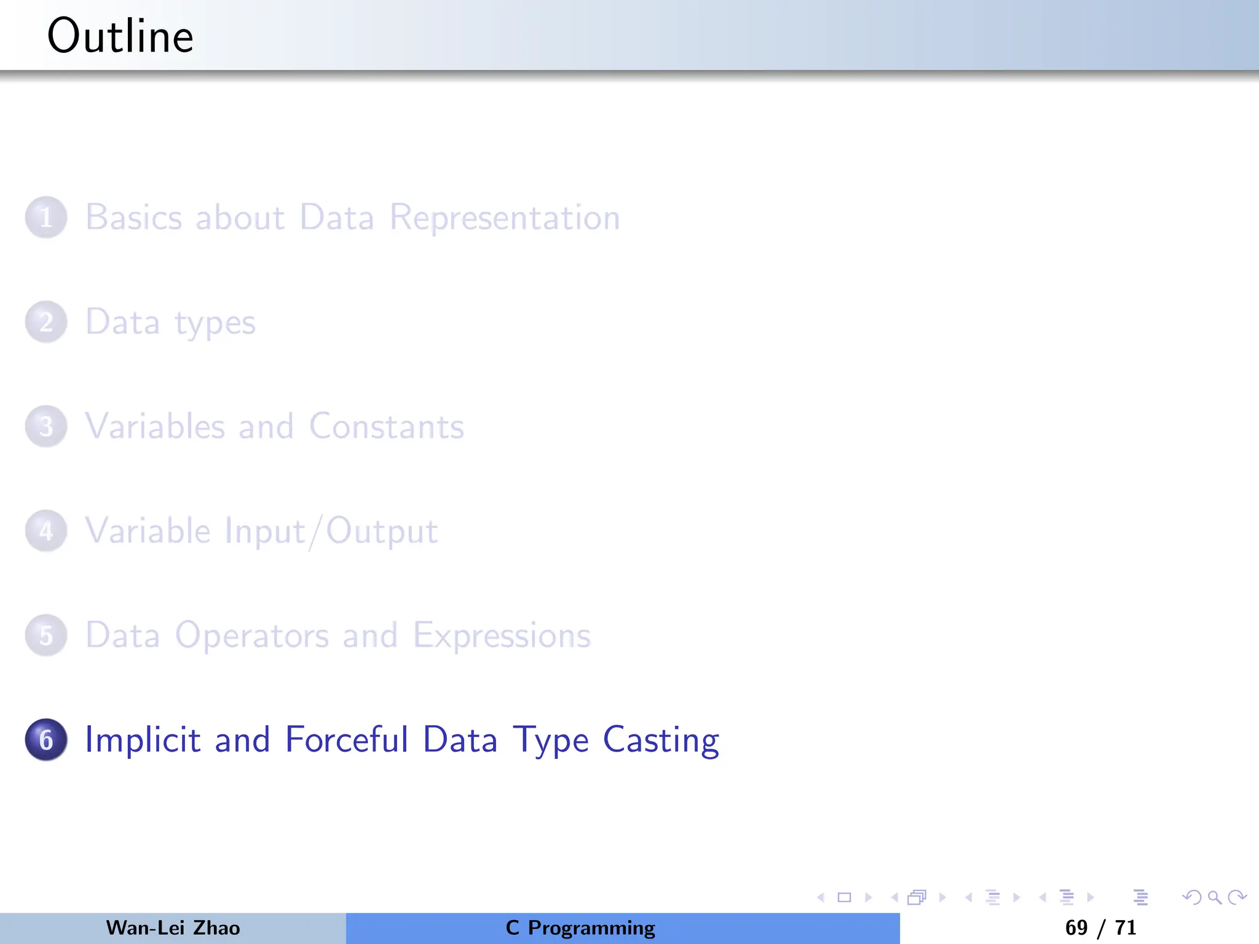Click the number 4 outline bullet

(46, 530)
